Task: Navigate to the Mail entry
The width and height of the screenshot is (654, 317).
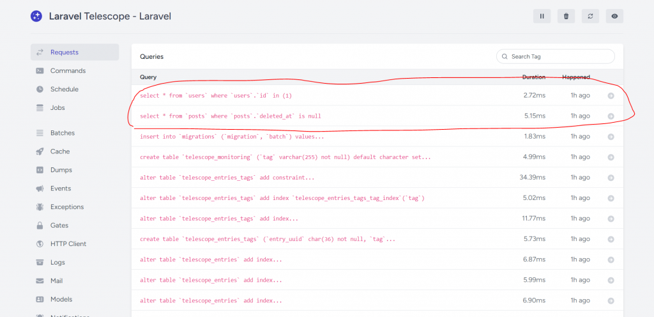Action: (x=75, y=281)
